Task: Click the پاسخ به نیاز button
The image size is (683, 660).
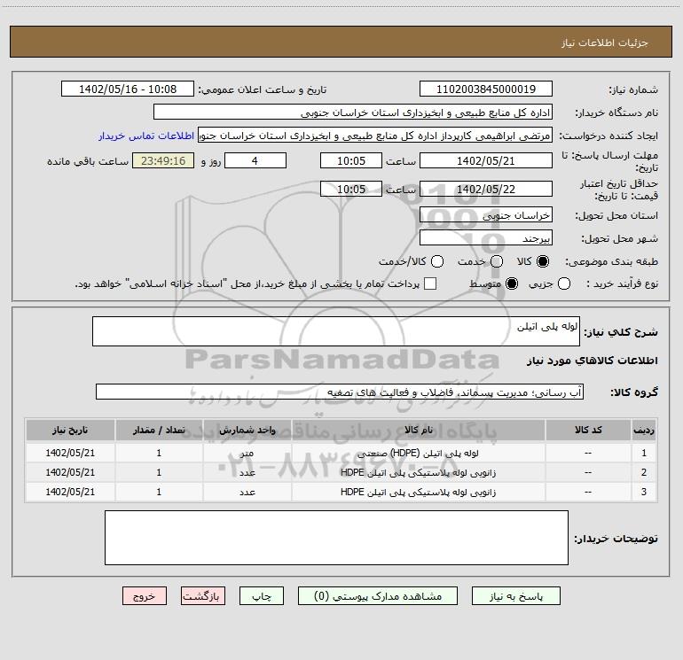Action: pos(516,596)
